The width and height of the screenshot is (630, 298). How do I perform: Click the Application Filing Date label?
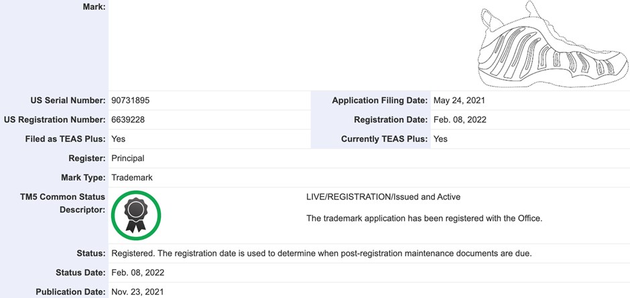click(x=380, y=101)
